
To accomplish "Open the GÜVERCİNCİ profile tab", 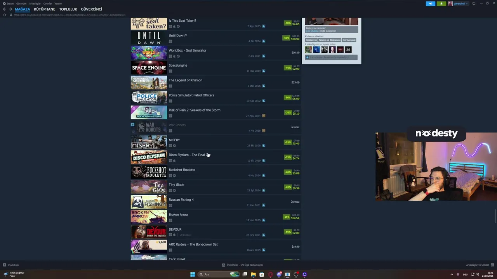I will tap(91, 9).
